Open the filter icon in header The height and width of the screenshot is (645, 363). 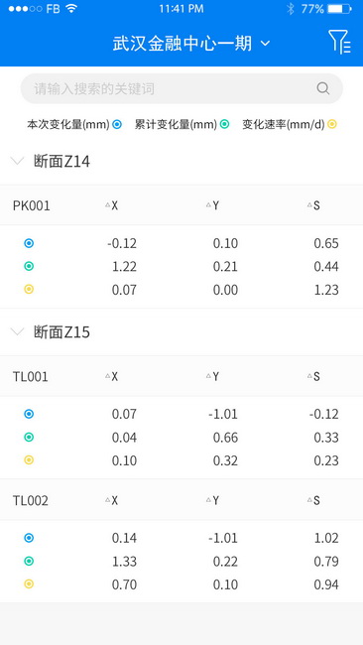[x=339, y=42]
